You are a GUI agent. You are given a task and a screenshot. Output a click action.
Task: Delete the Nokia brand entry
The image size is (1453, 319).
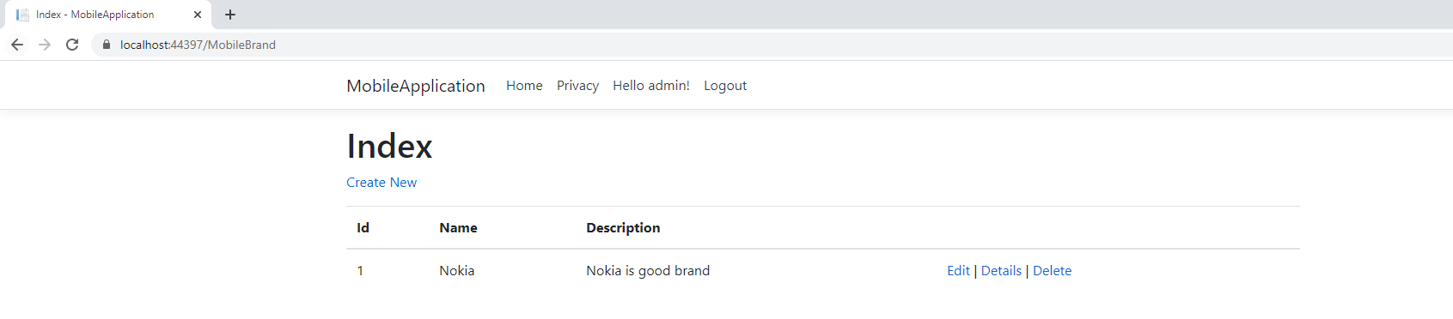[x=1052, y=271]
